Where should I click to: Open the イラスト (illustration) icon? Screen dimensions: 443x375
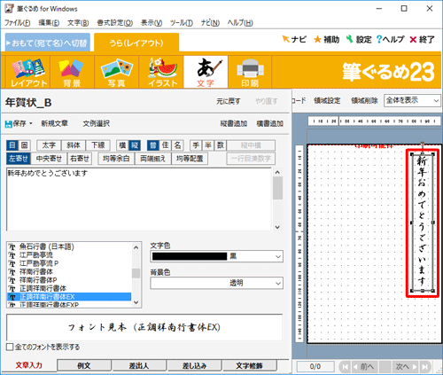click(x=161, y=73)
